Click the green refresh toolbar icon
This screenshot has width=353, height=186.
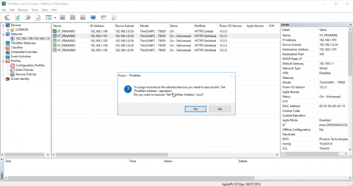tap(18, 18)
